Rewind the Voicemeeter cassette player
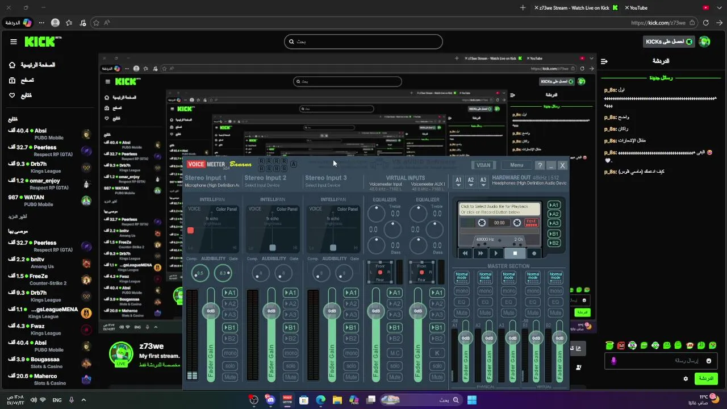 point(465,253)
